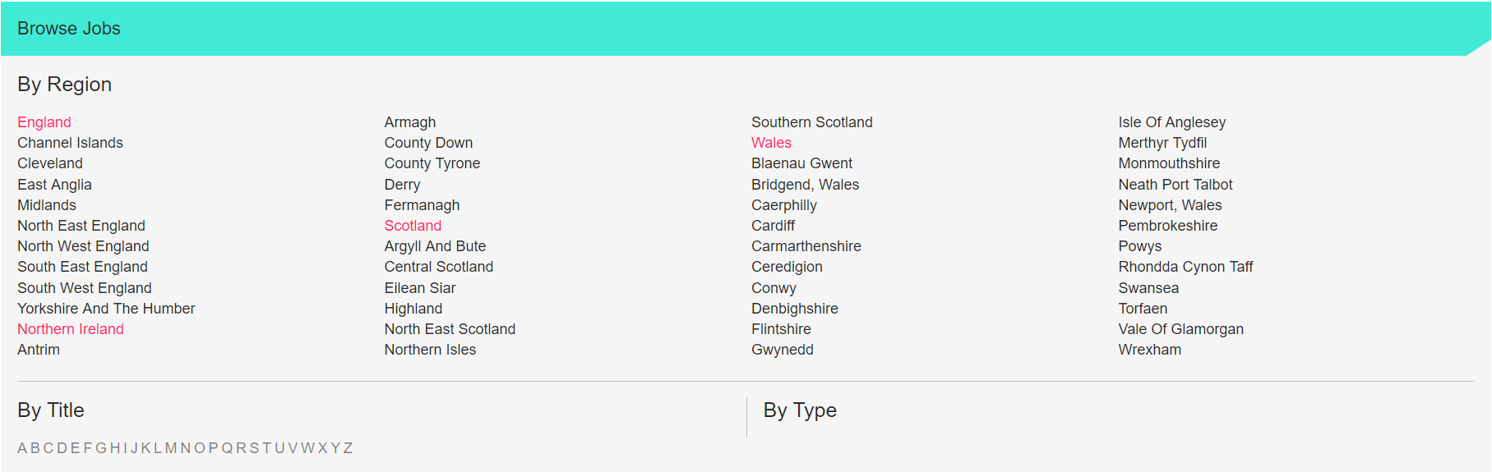View Argyll And Bute jobs

435,246
